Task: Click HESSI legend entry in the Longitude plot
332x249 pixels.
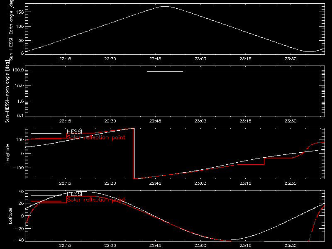Action: 74,132
